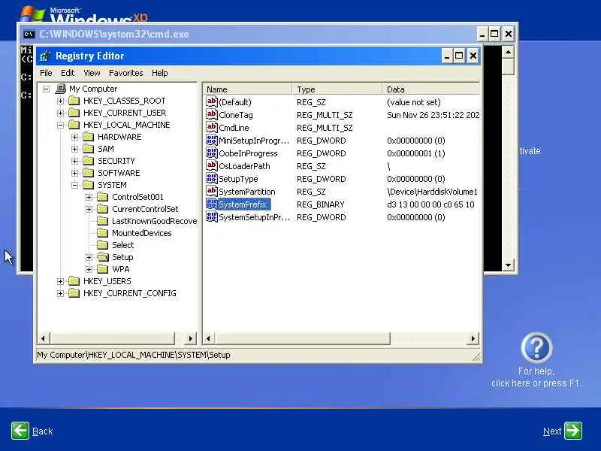Click the string icon beside CloneTag
Screen dimensions: 601x451
[212, 115]
